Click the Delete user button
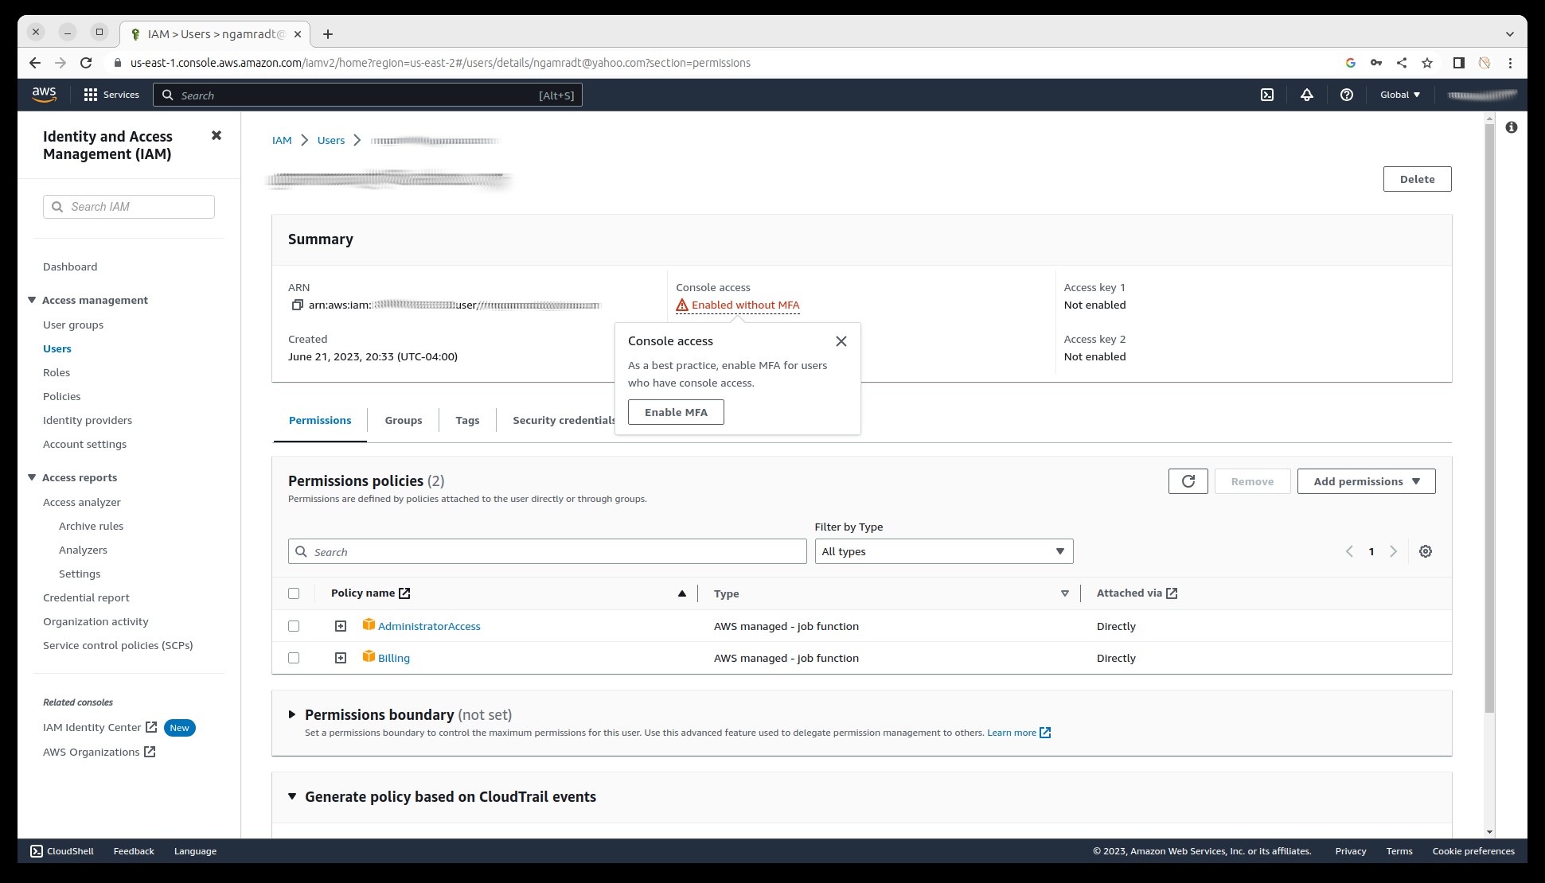Screen dimensions: 1545x883 pos(1417,179)
